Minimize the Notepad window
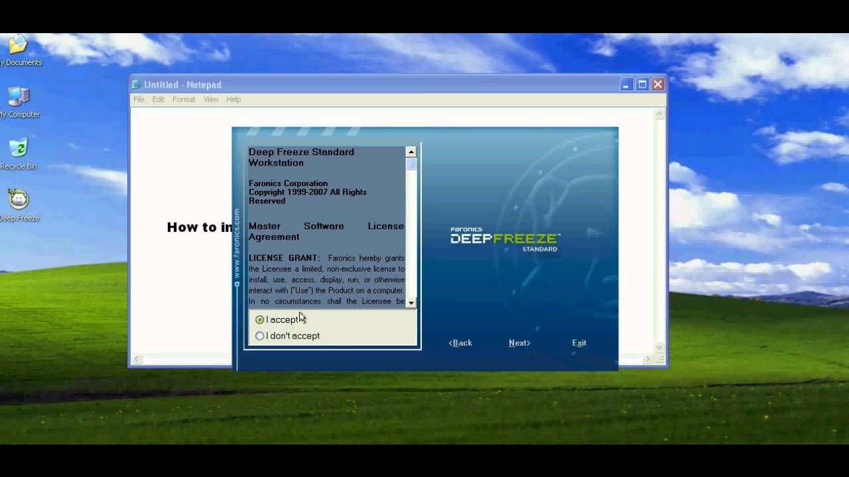Image resolution: width=849 pixels, height=477 pixels. [627, 84]
